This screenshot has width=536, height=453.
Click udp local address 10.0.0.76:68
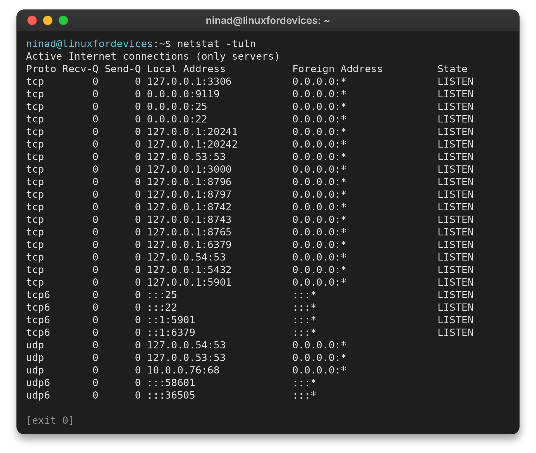(x=183, y=370)
